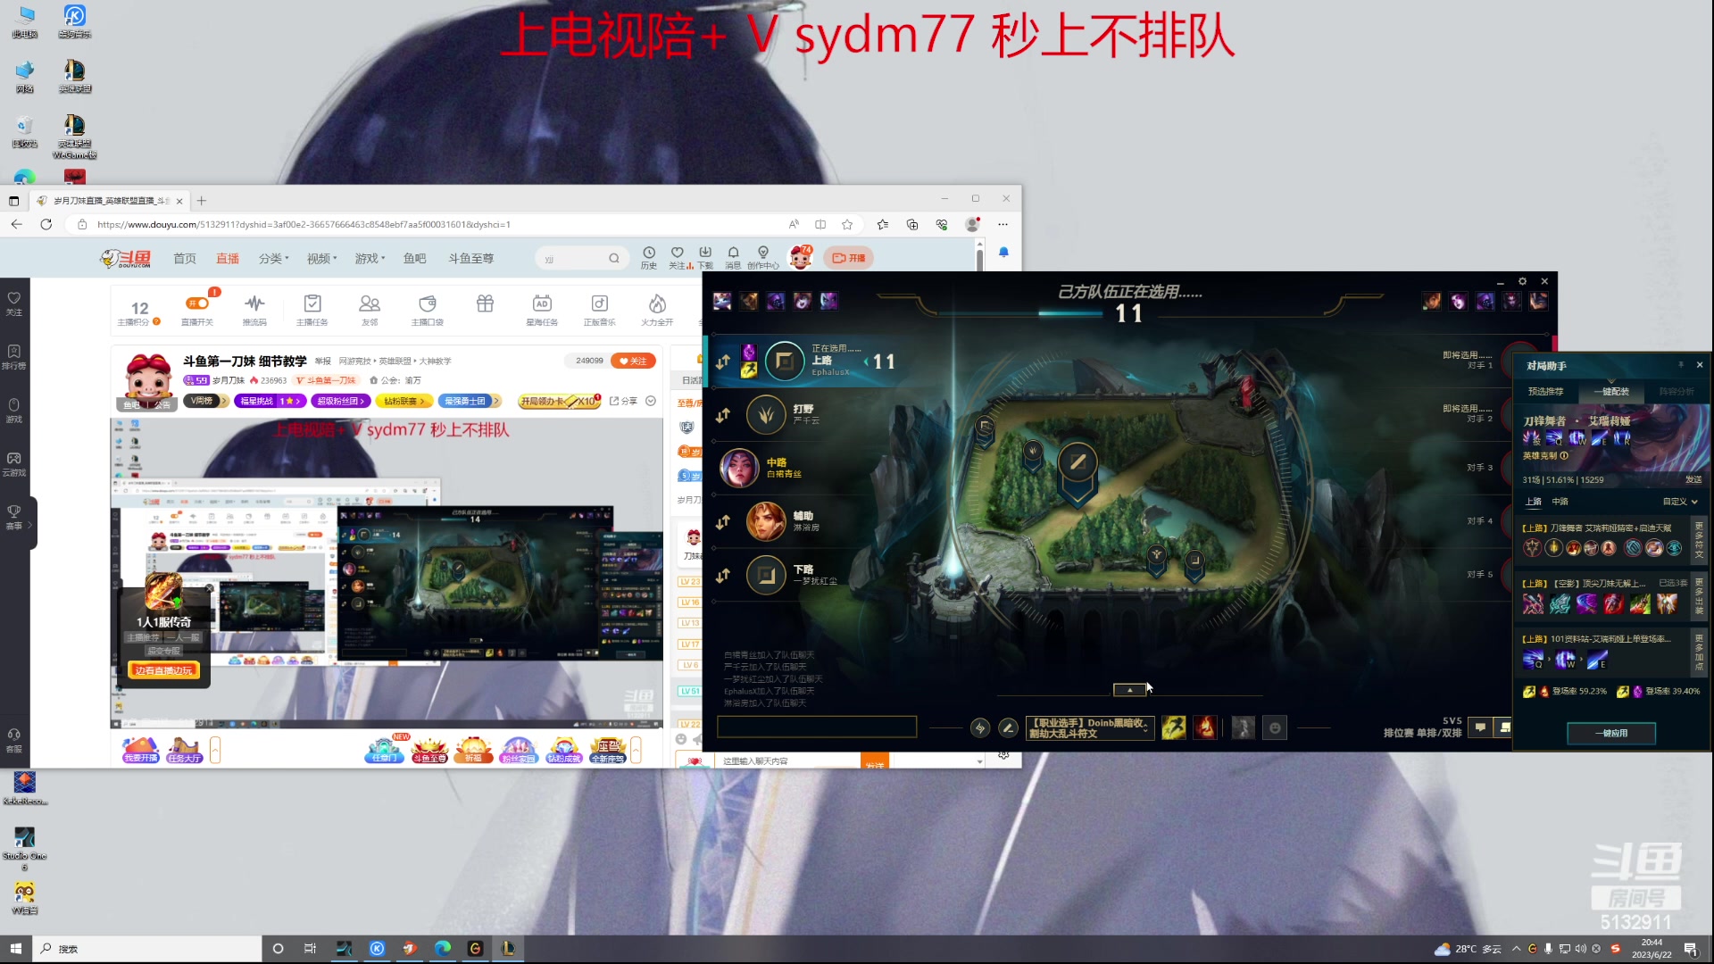Open 直播 in Douyu navigation
The width and height of the screenshot is (1714, 964).
tap(228, 259)
